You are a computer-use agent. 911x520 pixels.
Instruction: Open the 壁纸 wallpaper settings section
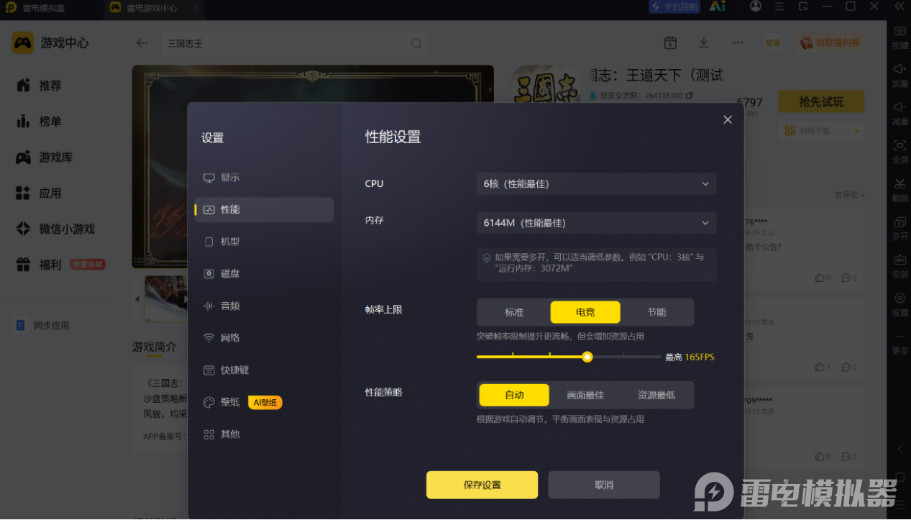pos(230,402)
